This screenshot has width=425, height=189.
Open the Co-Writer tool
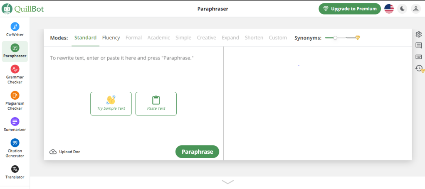(15, 29)
